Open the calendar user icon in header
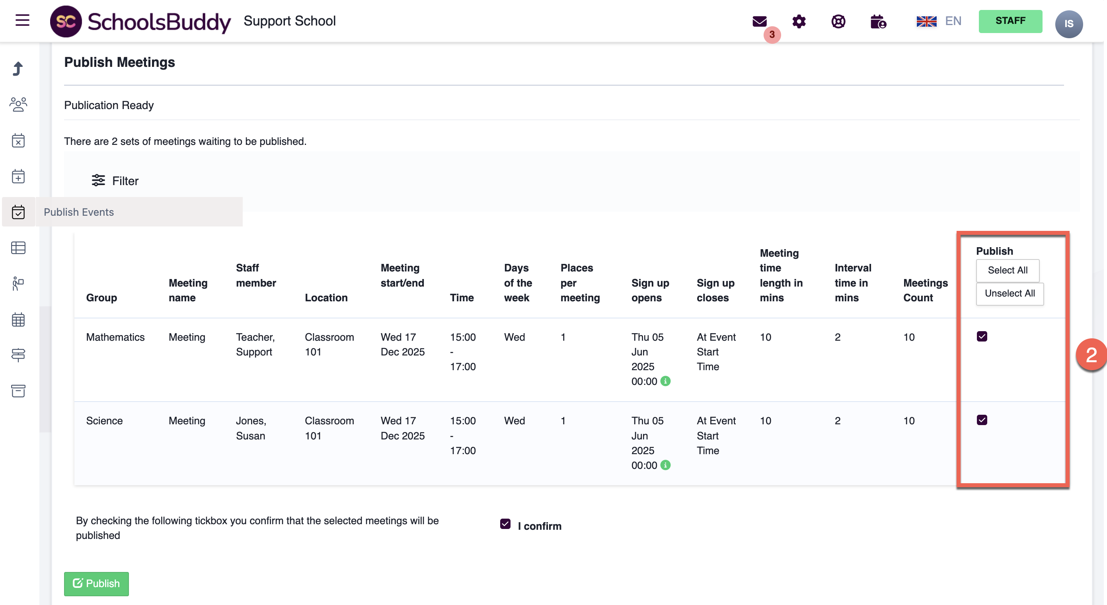The width and height of the screenshot is (1107, 605). coord(878,21)
